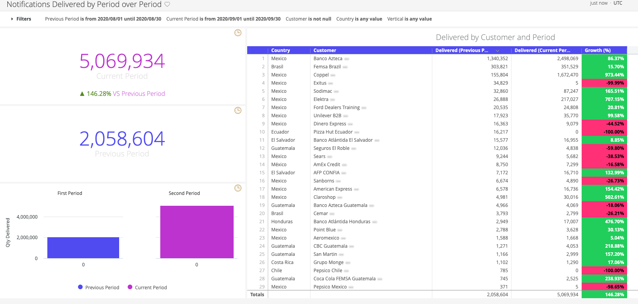Sort by Delivered (Current Per... column header

click(543, 50)
